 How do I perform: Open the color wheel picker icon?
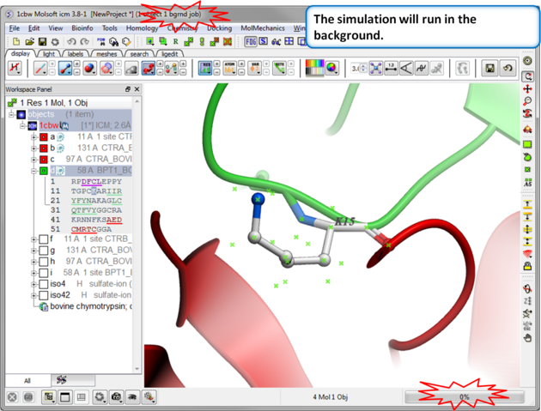click(332, 68)
